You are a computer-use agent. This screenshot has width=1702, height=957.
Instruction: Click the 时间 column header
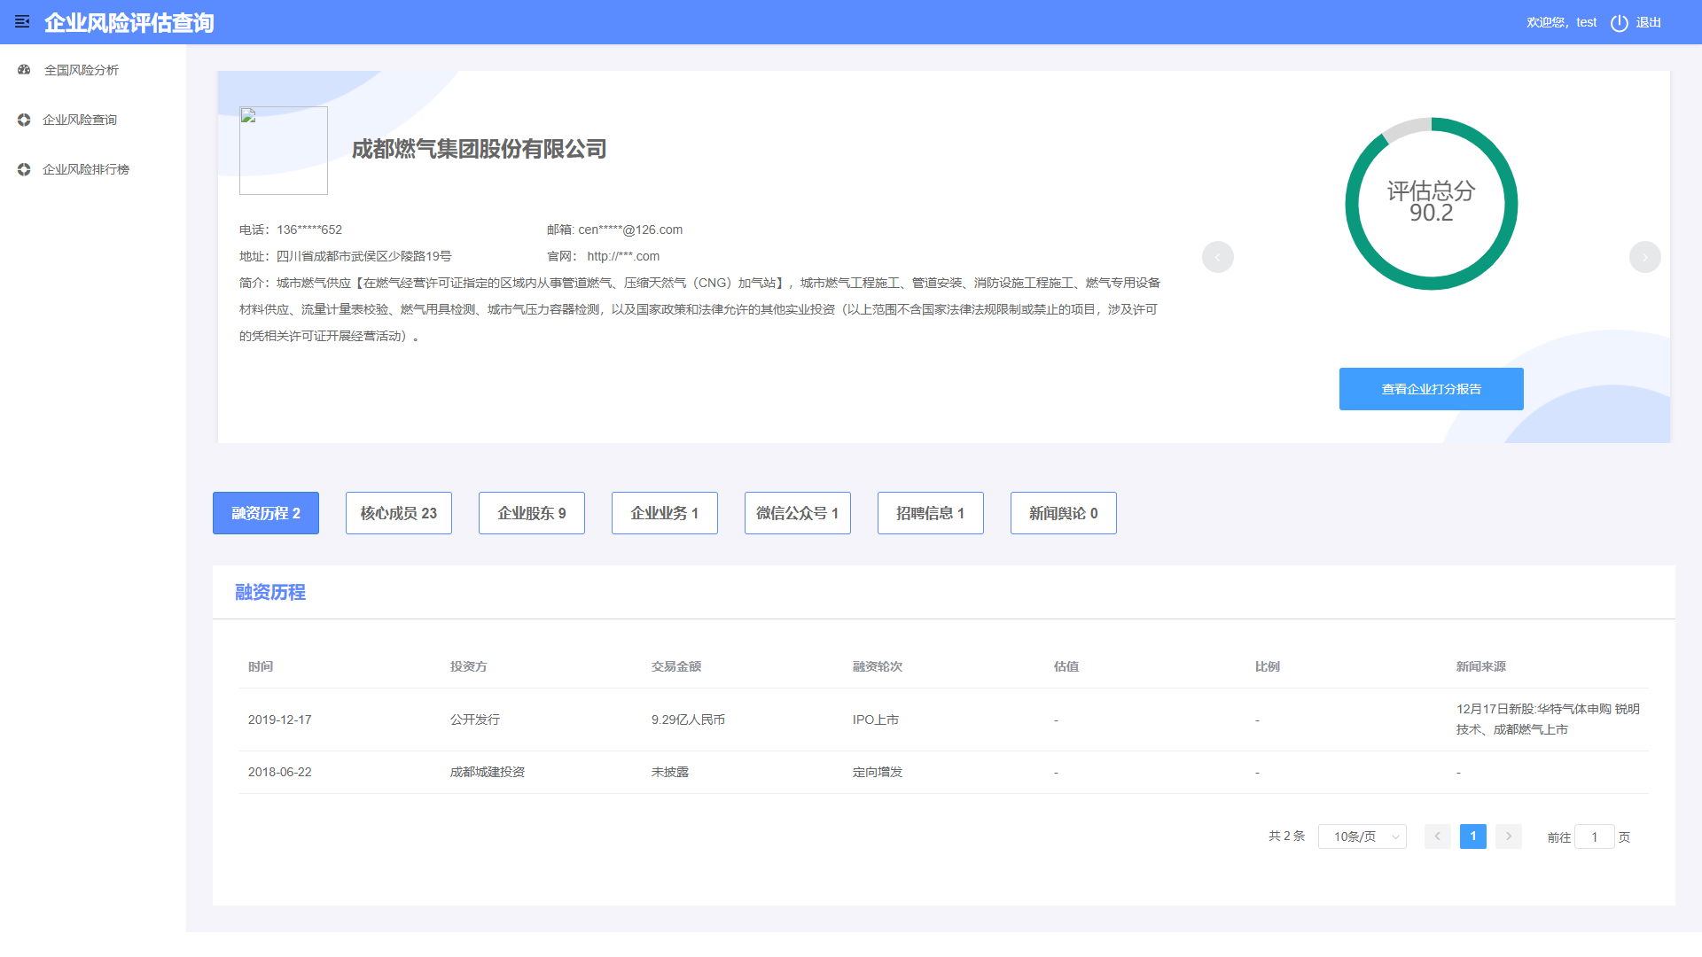coord(261,666)
